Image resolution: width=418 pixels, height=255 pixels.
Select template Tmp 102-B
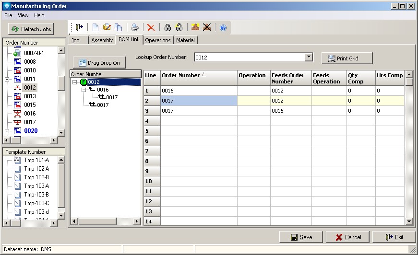36,177
